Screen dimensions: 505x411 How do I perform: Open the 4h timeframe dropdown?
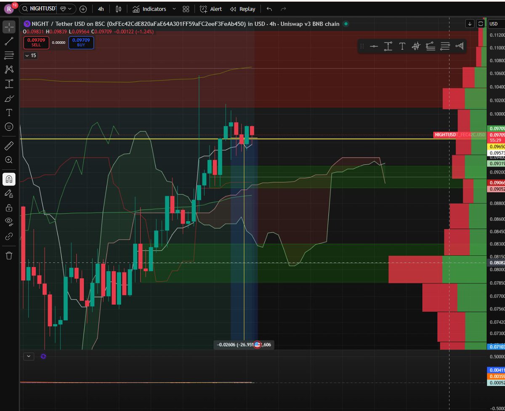pos(101,9)
